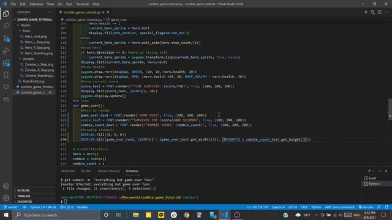The image size is (392, 220).
Task: Open the Manage gear icon
Action: coord(6,198)
